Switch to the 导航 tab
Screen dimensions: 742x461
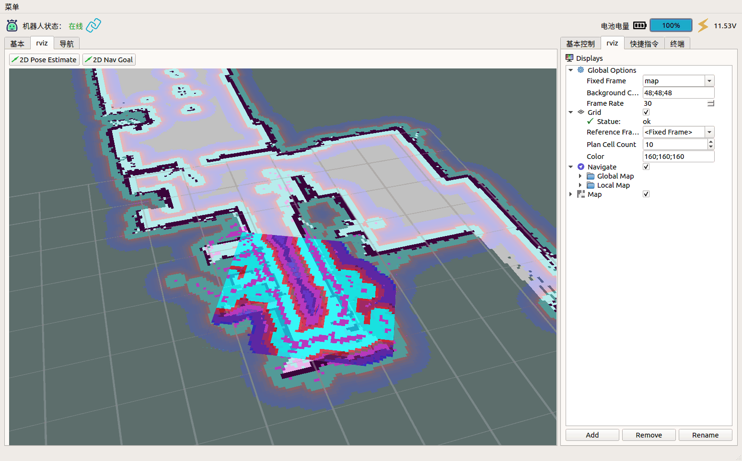[x=67, y=44]
